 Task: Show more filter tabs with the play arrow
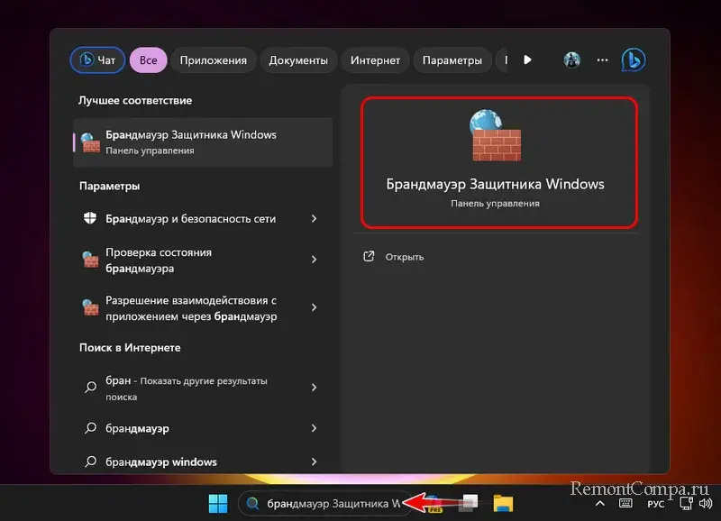(527, 59)
